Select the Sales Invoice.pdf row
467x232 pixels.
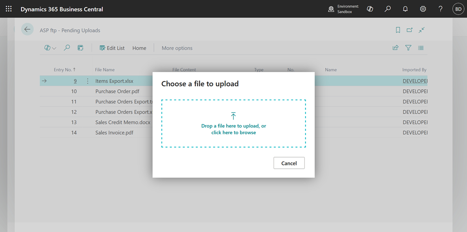pos(234,132)
